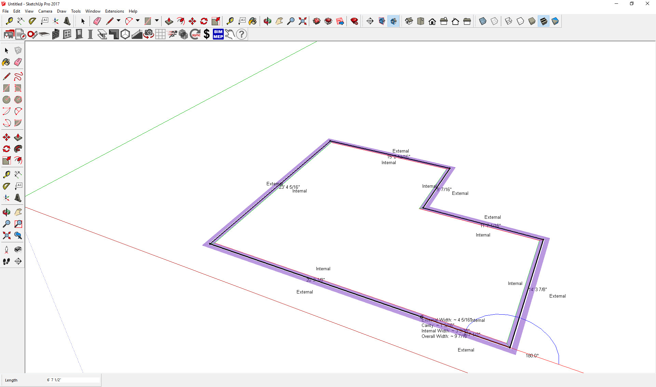The image size is (656, 387).
Task: Expand the Rectangle shape tool dropdown arrow
Action: [x=157, y=21]
